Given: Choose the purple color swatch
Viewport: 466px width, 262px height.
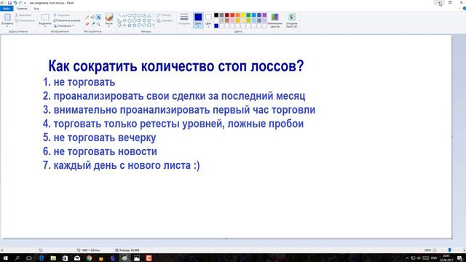Looking at the screenshot, I should point(264,15).
